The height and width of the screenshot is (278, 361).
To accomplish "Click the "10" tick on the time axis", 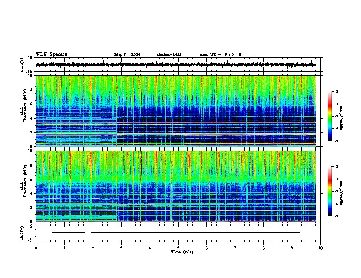I will (x=320, y=248).
